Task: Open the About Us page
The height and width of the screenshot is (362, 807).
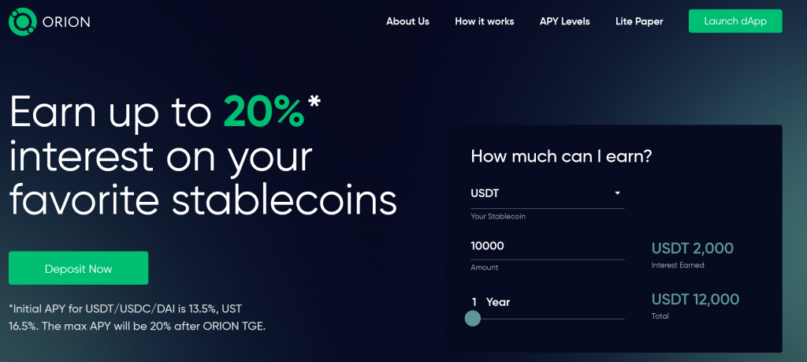Action: tap(407, 21)
